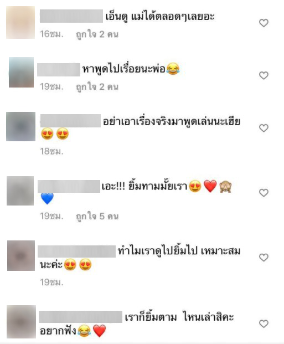
Task: Open avatar of 'อย่าเอาเรื่องจริงมาพูดเล่นนะเฮีย' commenter
Action: pos(20,127)
